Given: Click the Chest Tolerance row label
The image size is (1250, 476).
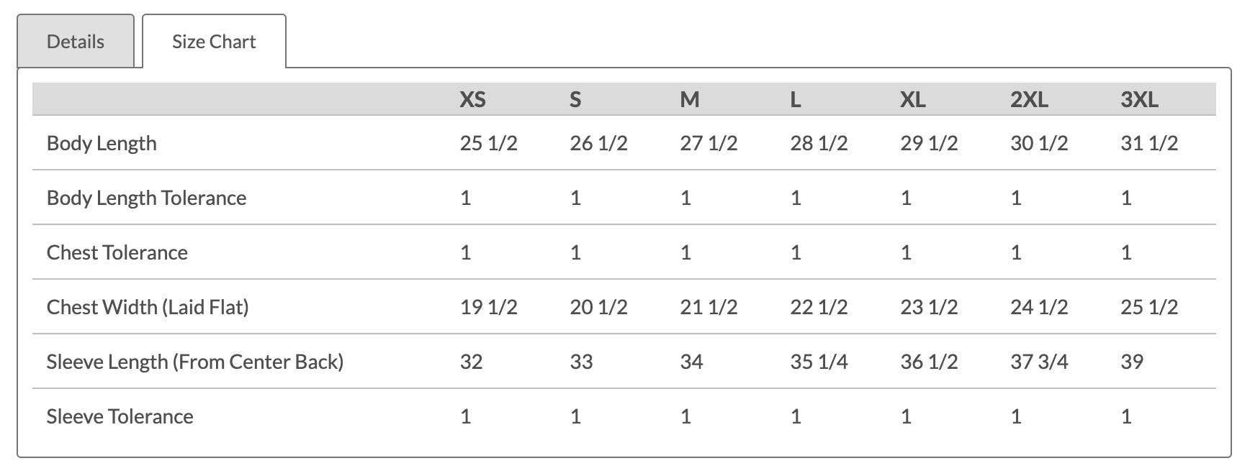Looking at the screenshot, I should click(x=117, y=252).
